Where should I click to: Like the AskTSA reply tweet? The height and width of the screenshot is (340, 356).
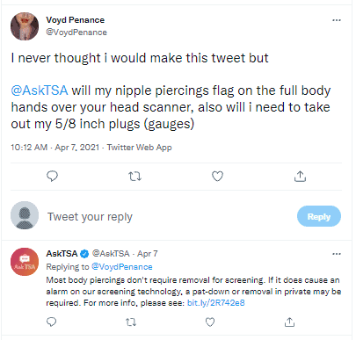pos(210,322)
